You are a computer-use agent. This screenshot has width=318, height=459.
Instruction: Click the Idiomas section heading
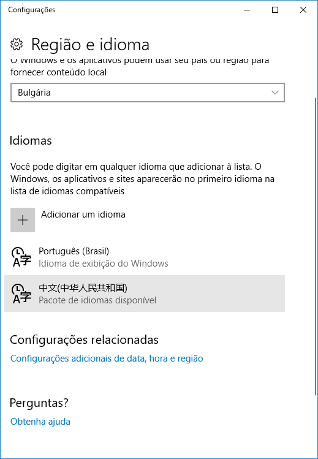click(31, 140)
